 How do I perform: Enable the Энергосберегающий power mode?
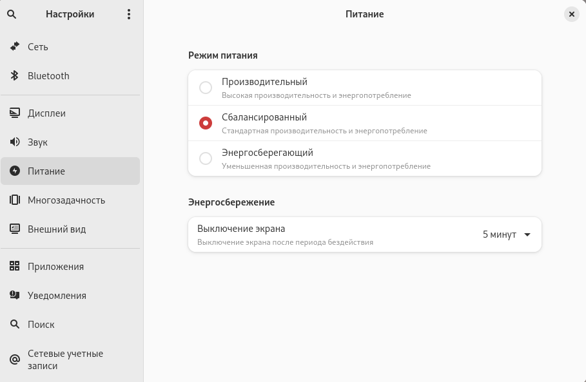206,158
